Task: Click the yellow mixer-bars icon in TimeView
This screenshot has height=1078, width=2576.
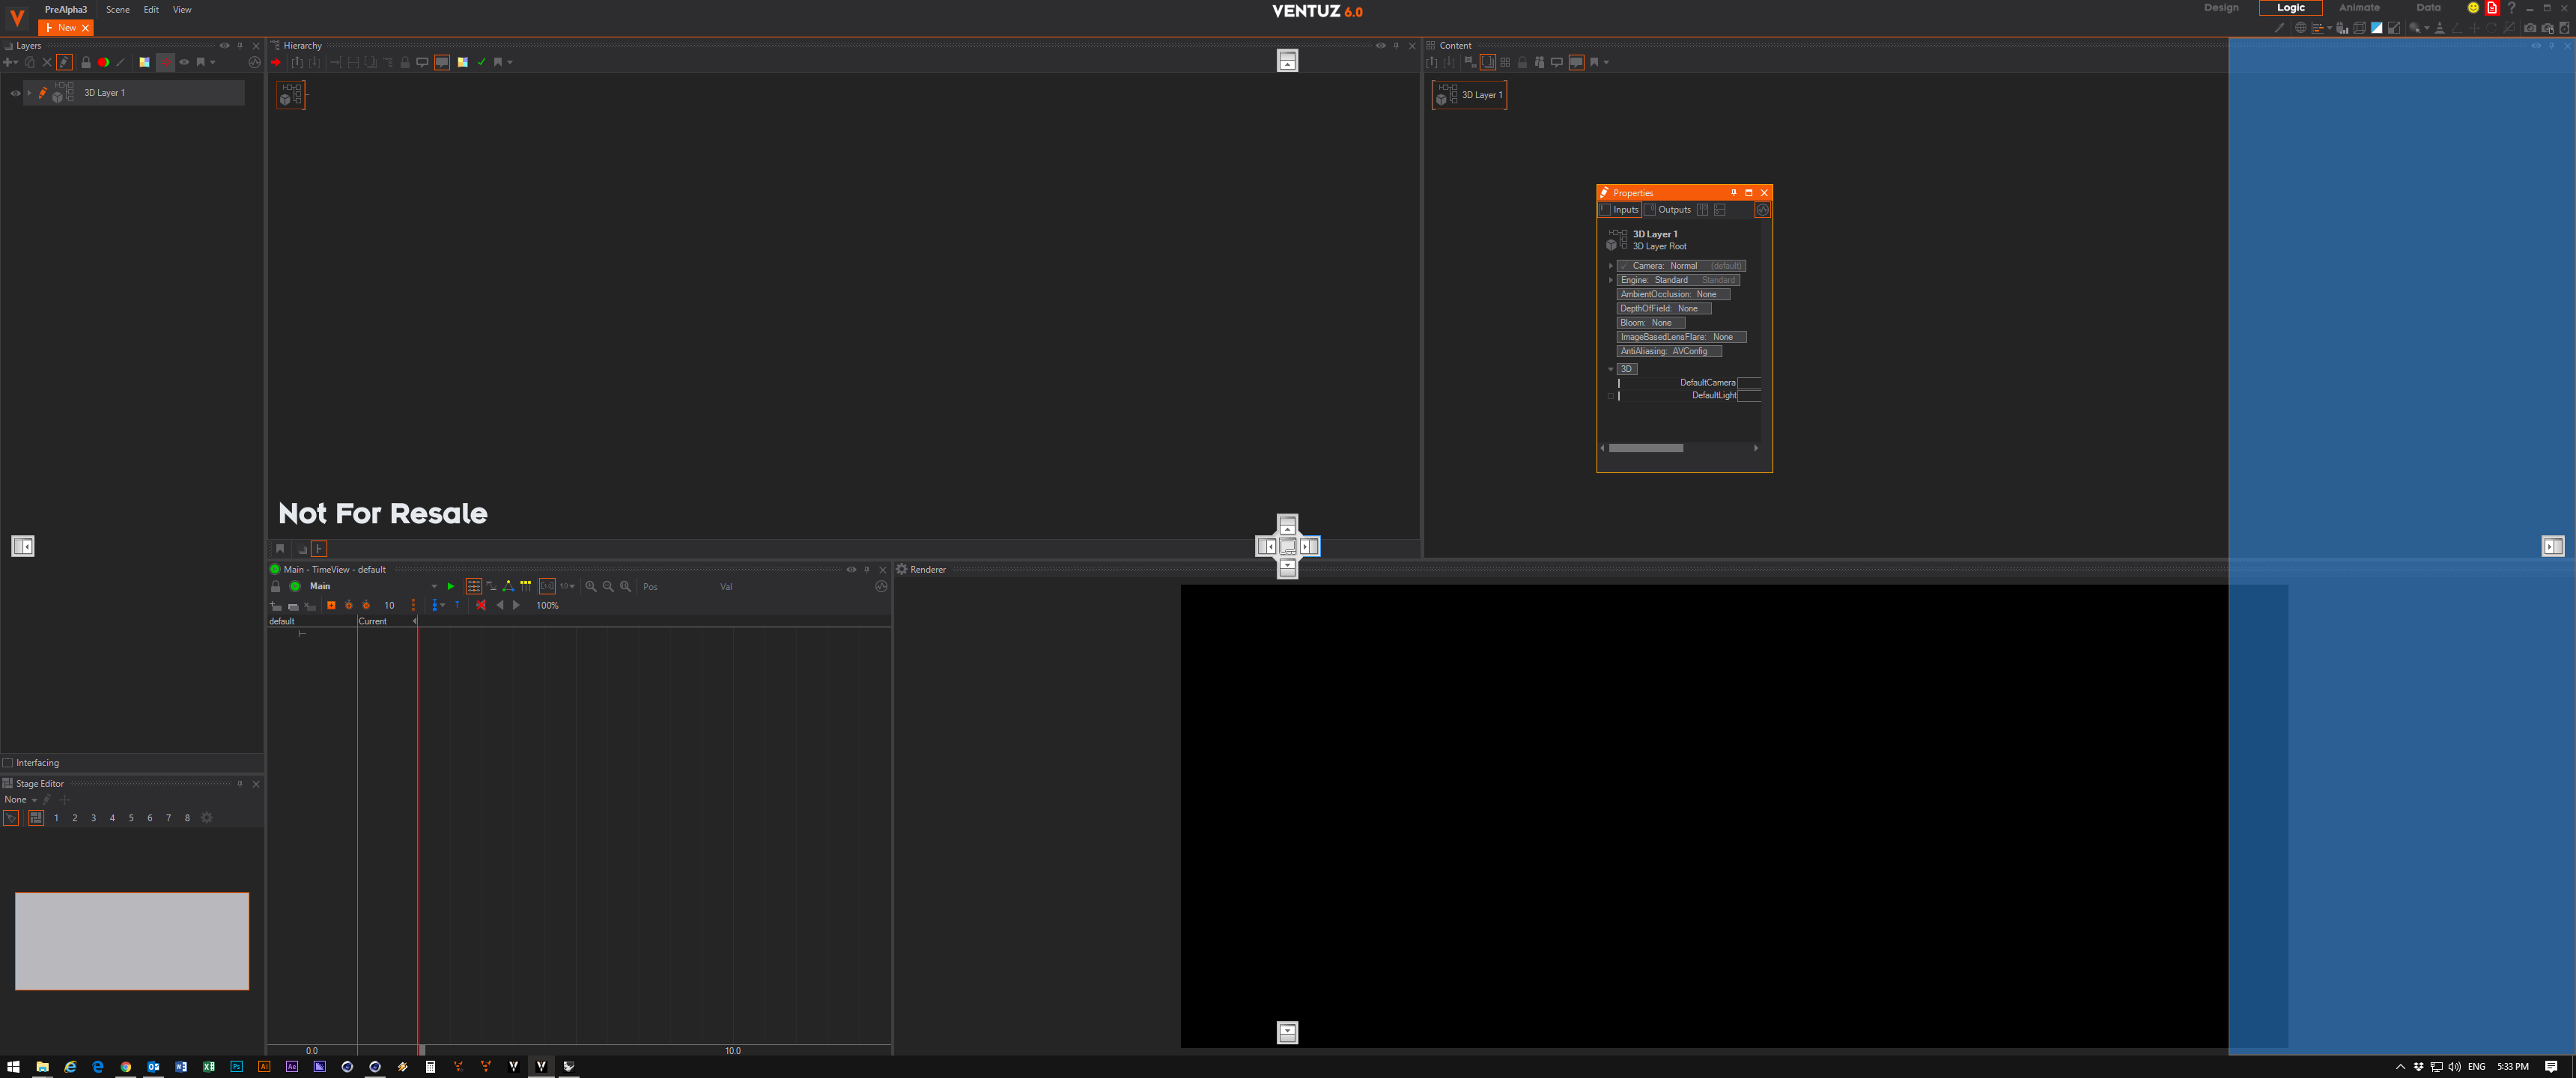Action: coord(526,586)
